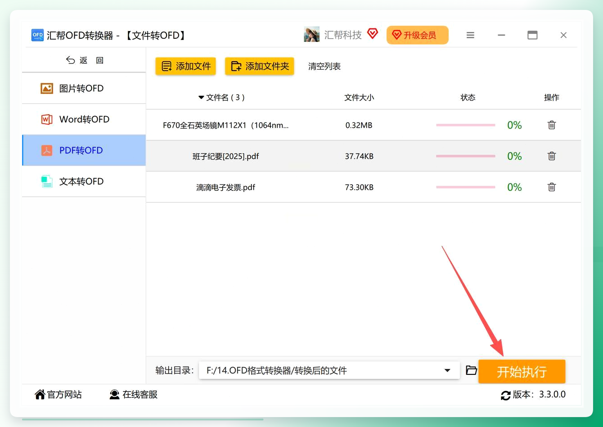This screenshot has height=427, width=603.
Task: Click progress bar of 滴滴电子发票.pdf
Action: [x=466, y=187]
